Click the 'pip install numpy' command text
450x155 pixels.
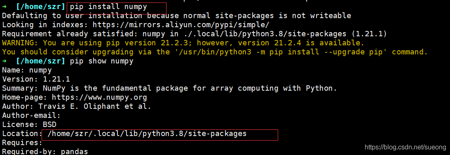click(108, 7)
